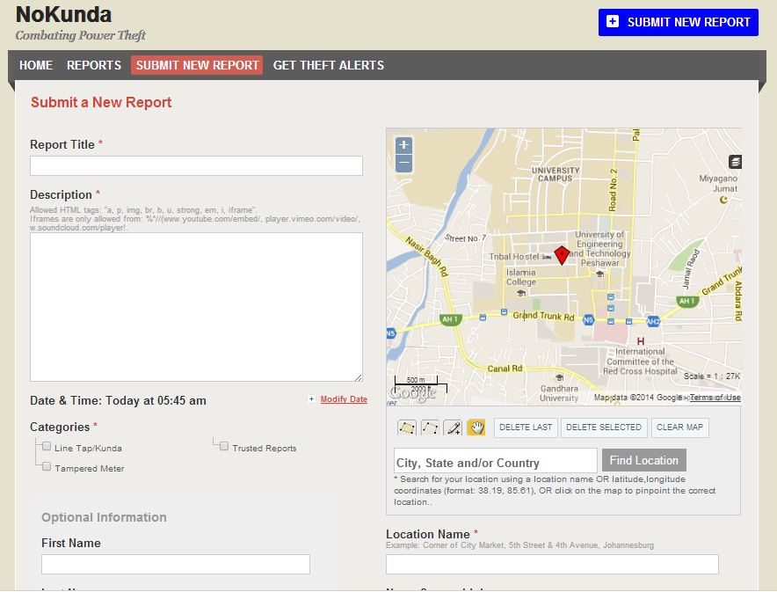The height and width of the screenshot is (592, 777).
Task: Click the Miyagano Jumat mosque icon
Action: coord(723,200)
